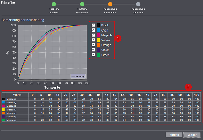
Task: Click the Weiter button
Action: tap(192, 135)
